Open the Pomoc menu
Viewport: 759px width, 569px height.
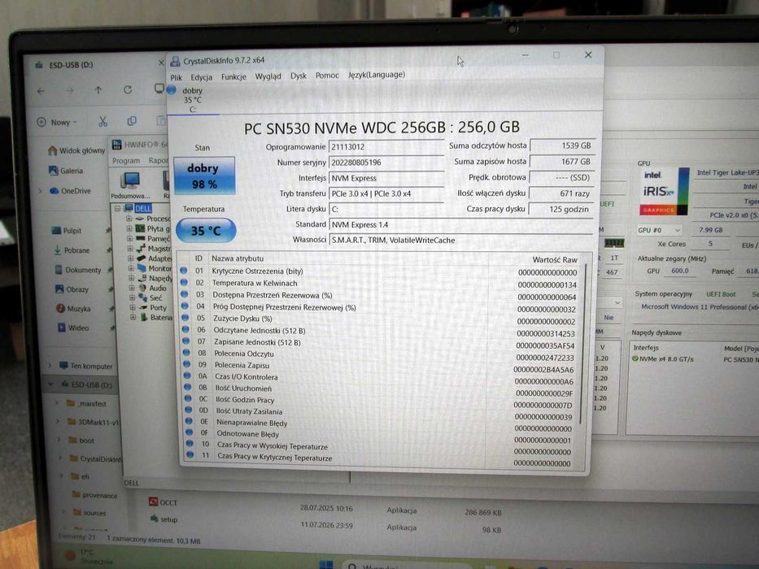coord(327,75)
